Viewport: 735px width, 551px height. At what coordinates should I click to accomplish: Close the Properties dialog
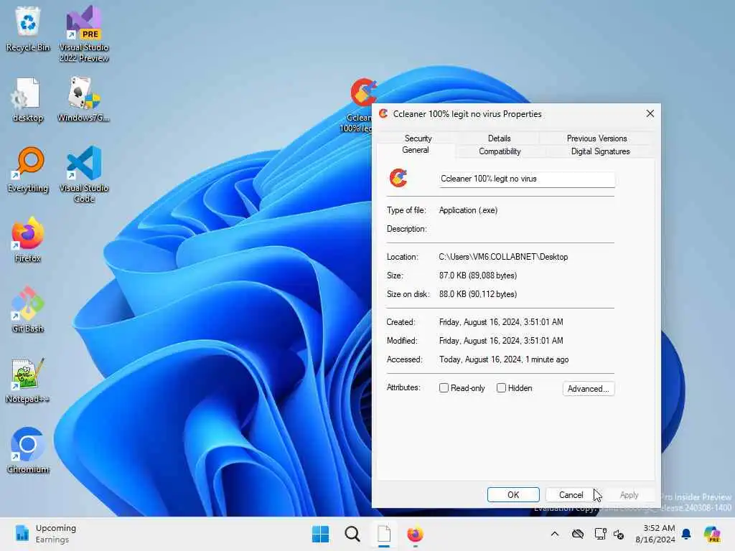coord(650,113)
